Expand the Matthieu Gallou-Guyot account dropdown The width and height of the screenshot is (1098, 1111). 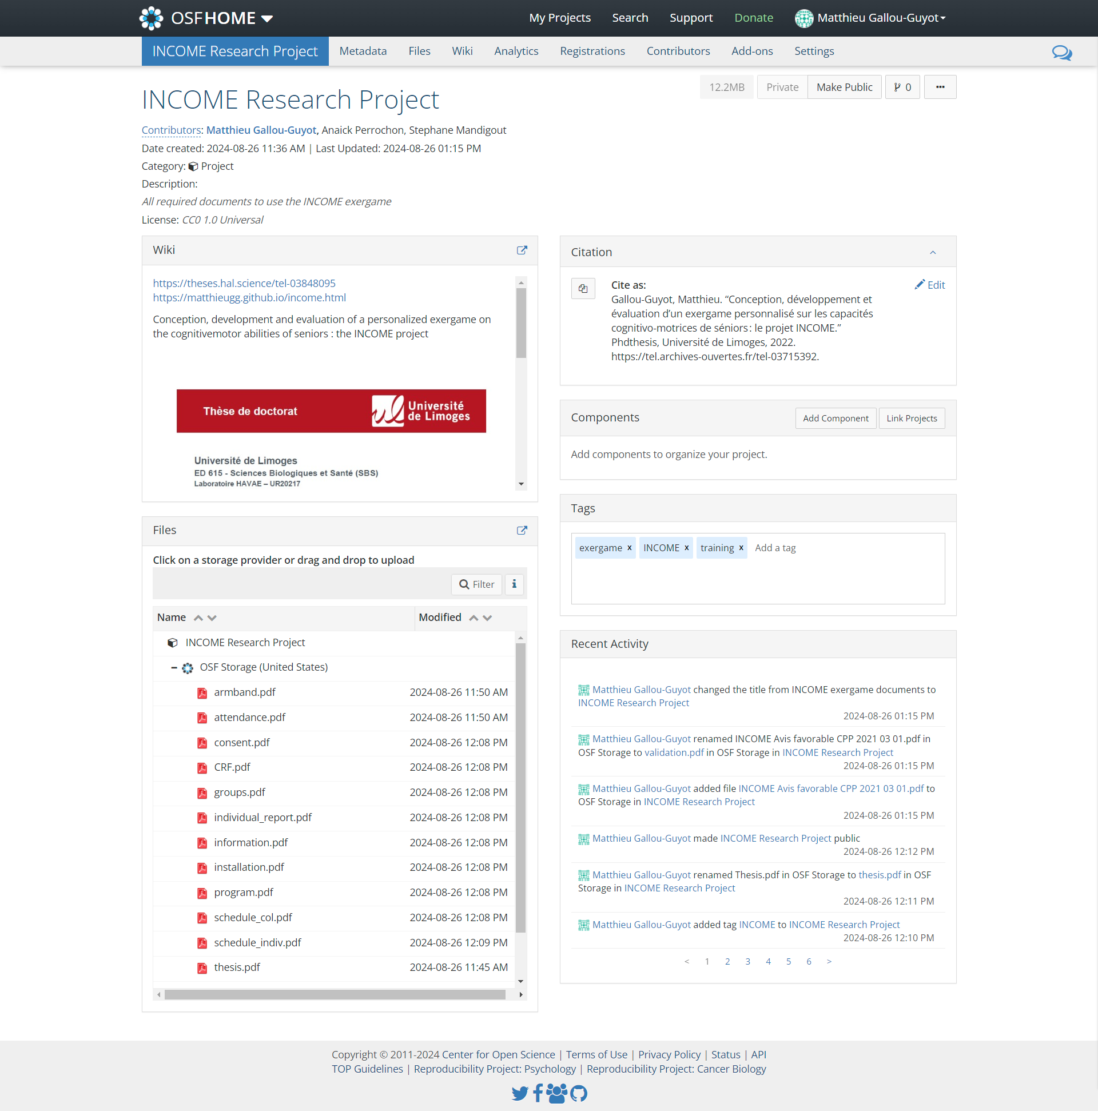tap(872, 17)
